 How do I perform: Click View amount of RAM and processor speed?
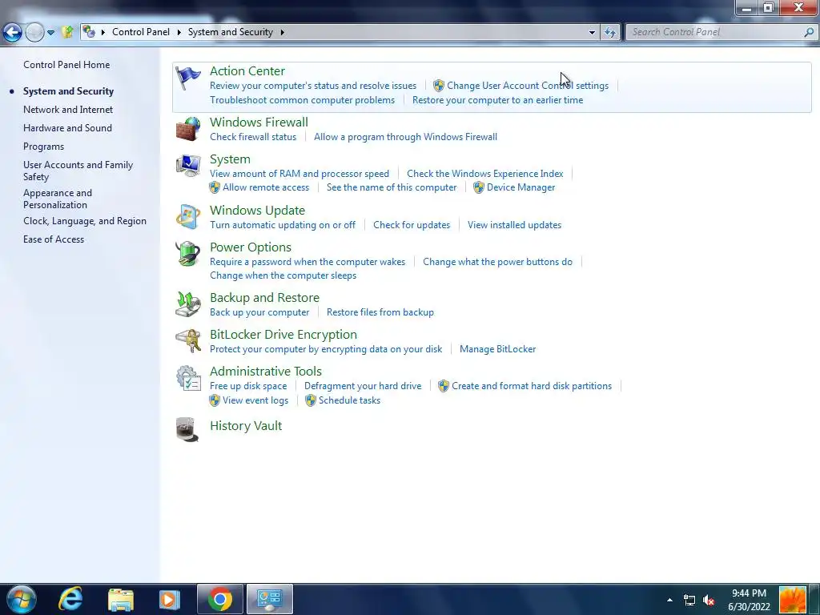tap(299, 173)
